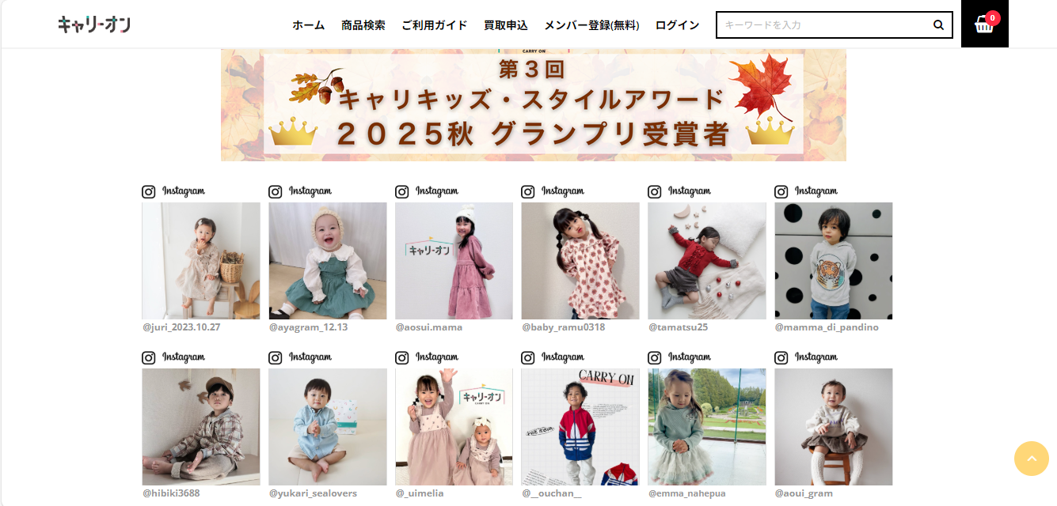1057x506 pixels.
Task: Open the キャリキッズ・スタイルアワード banner
Action: (x=534, y=105)
